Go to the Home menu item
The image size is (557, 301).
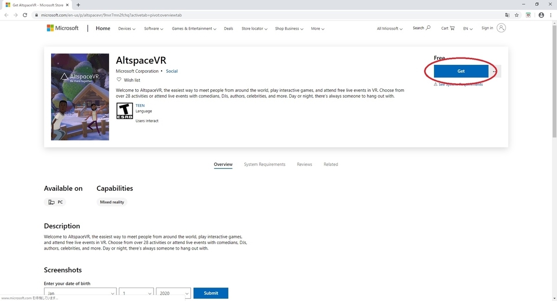point(103,28)
